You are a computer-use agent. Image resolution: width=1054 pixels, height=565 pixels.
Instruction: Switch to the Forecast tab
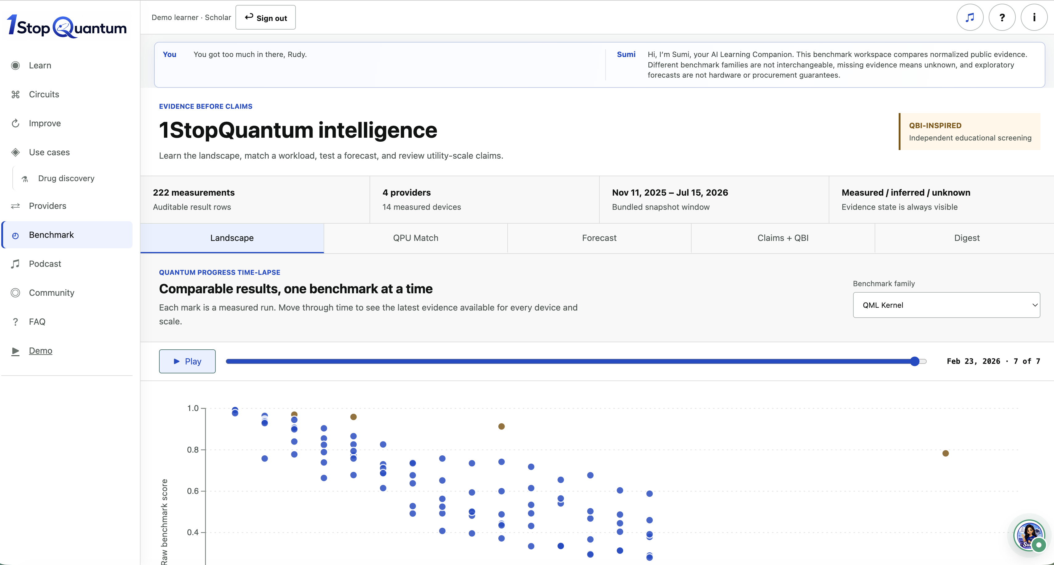[x=599, y=238]
